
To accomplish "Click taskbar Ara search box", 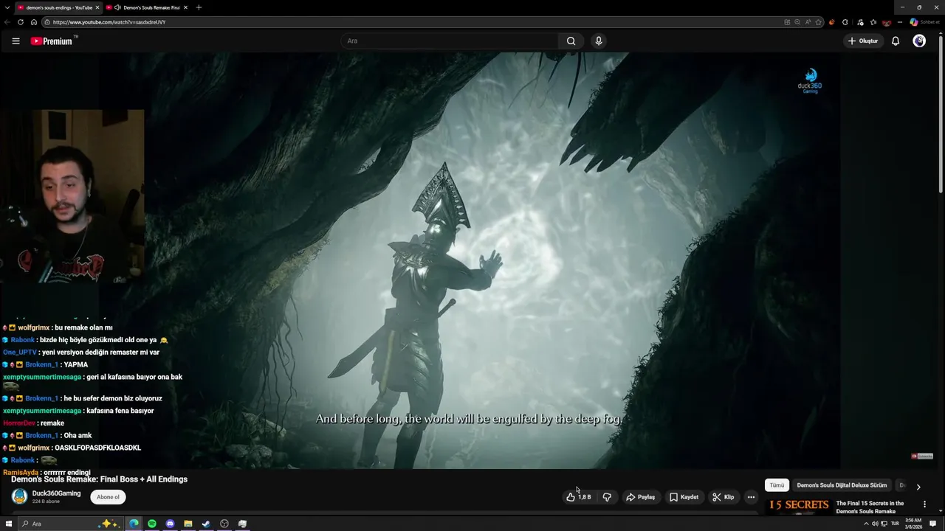I will tap(70, 524).
